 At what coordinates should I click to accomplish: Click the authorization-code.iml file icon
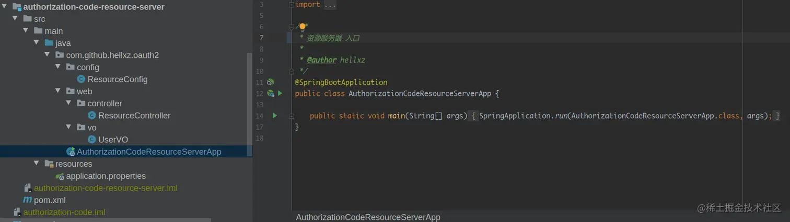(17, 212)
